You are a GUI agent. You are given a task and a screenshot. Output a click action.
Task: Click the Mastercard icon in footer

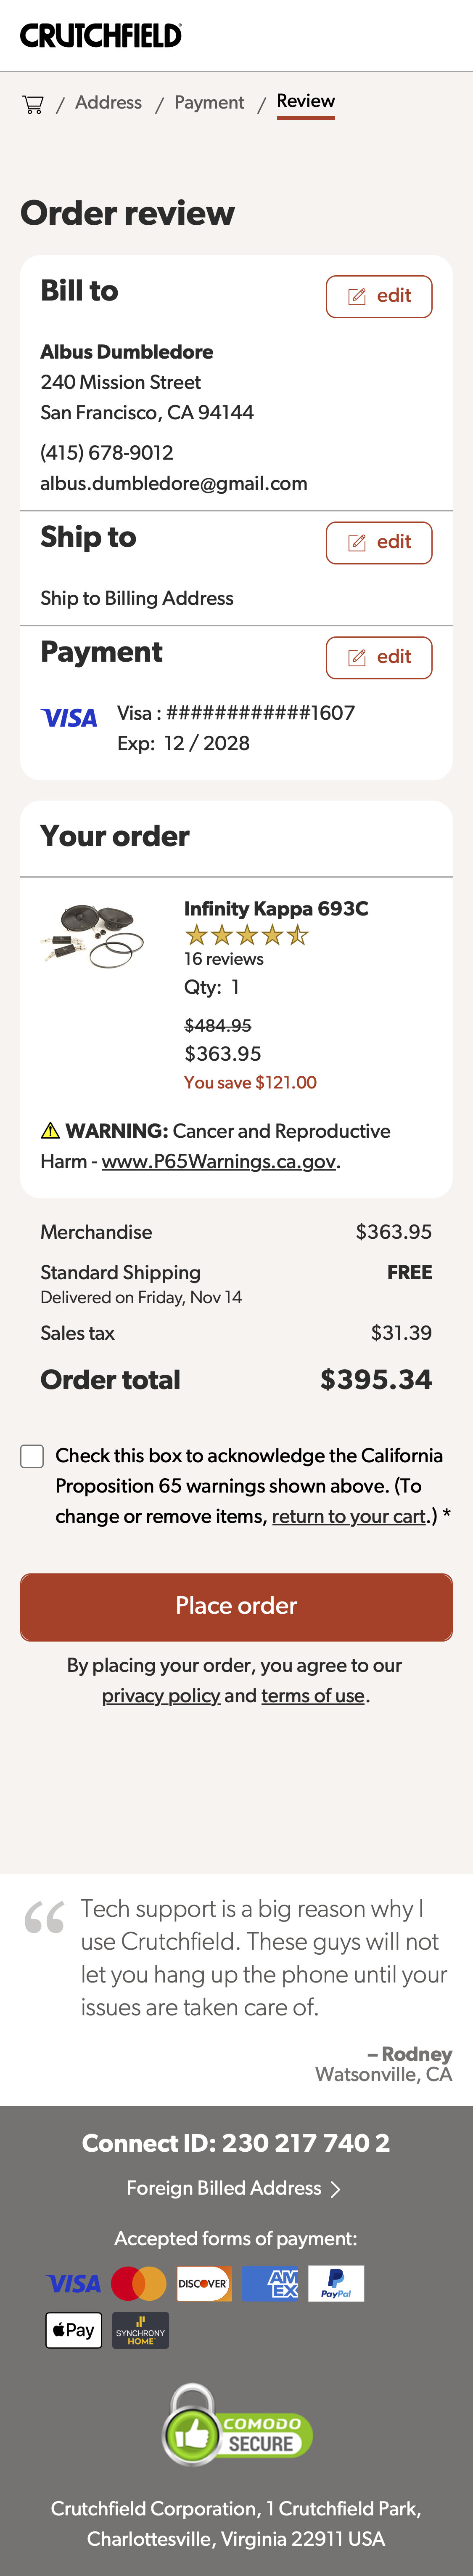pos(139,2283)
